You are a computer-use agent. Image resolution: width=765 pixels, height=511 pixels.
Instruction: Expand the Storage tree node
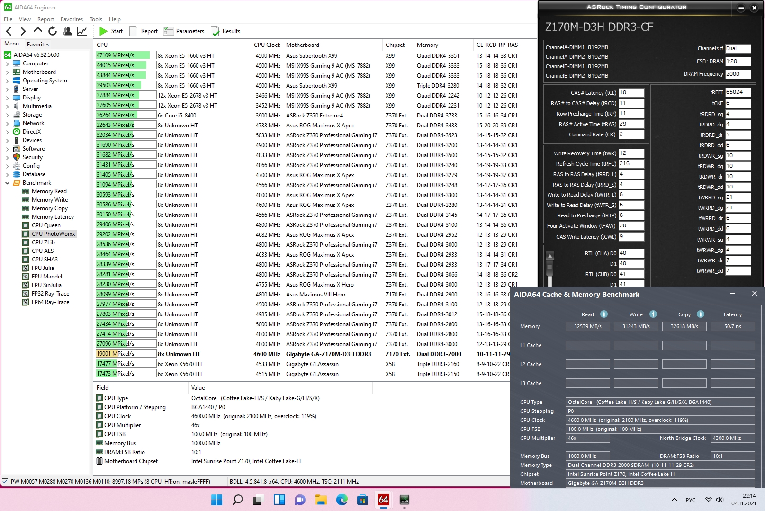coord(7,115)
